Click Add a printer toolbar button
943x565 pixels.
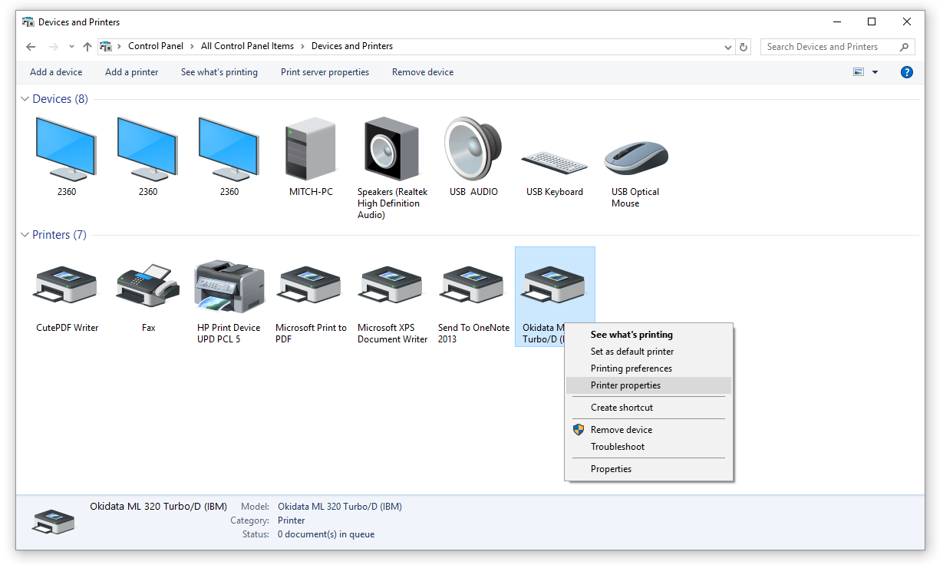pyautogui.click(x=132, y=72)
